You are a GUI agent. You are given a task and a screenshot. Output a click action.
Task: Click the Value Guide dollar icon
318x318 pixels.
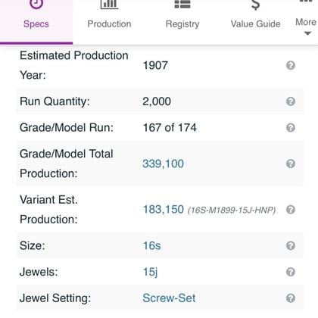tap(255, 5)
